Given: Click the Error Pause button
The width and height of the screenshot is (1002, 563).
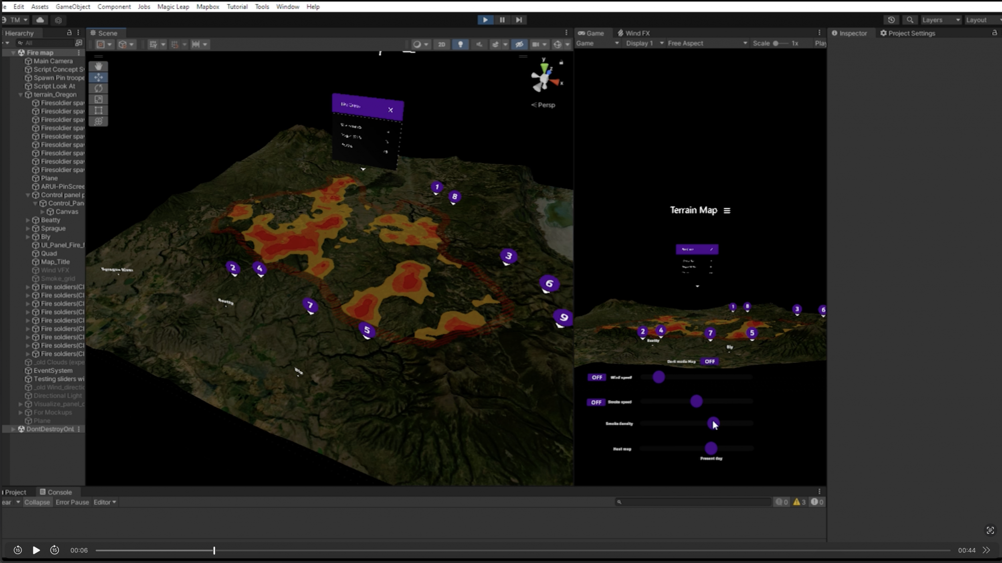Looking at the screenshot, I should pos(72,502).
